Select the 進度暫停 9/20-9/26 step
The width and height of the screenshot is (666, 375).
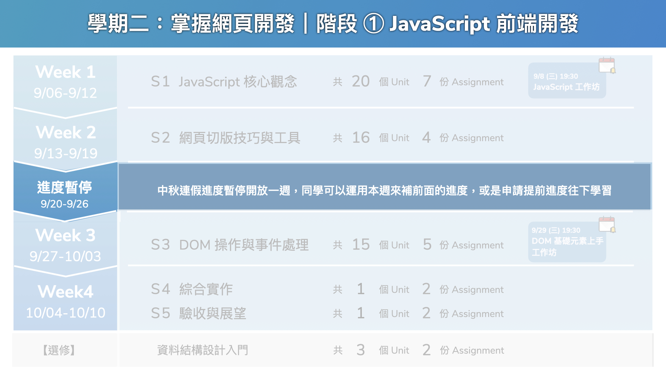click(x=65, y=194)
